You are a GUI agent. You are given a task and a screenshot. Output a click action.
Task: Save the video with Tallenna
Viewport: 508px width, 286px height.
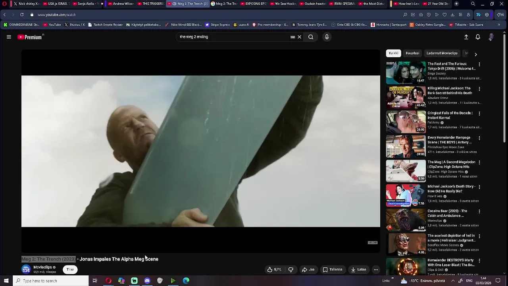pos(333,269)
